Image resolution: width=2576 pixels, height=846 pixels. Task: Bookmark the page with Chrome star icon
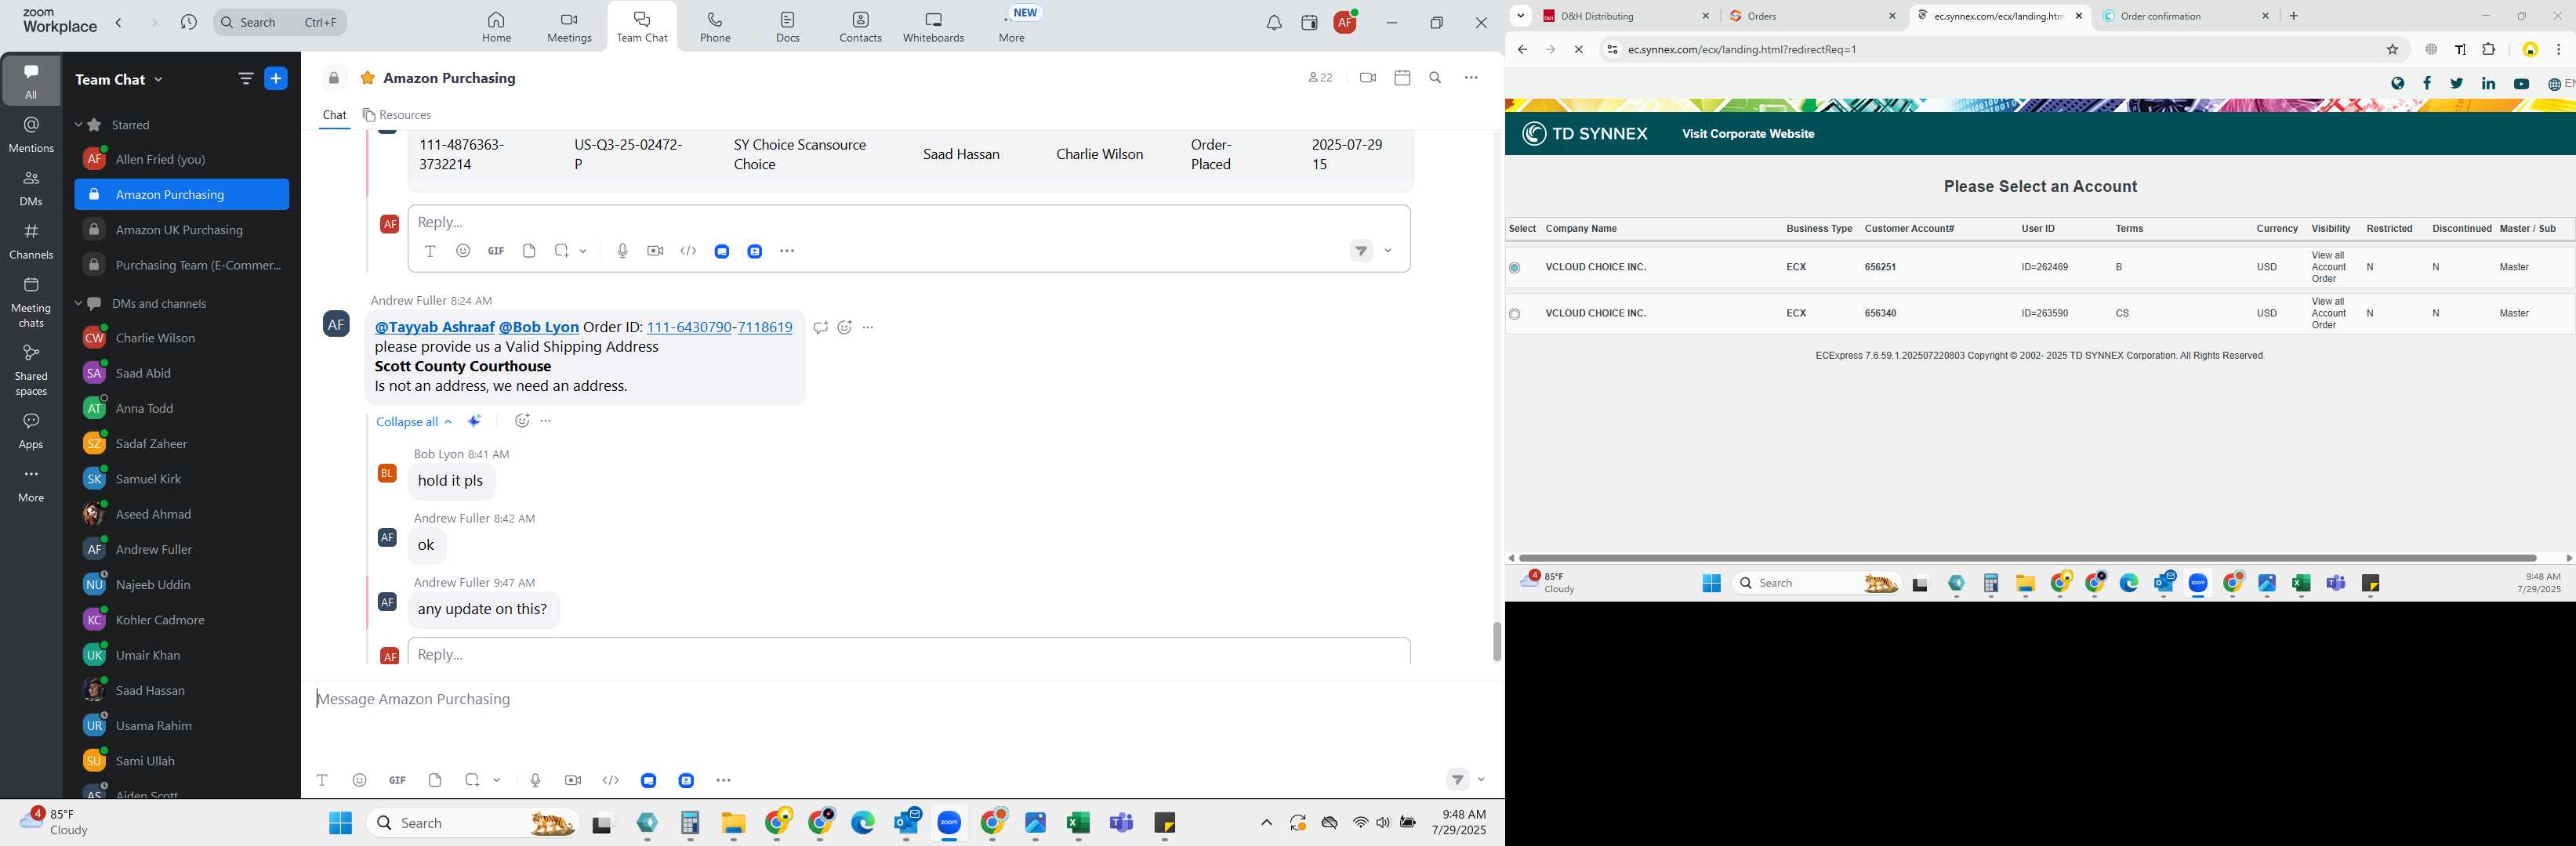[x=2393, y=50]
